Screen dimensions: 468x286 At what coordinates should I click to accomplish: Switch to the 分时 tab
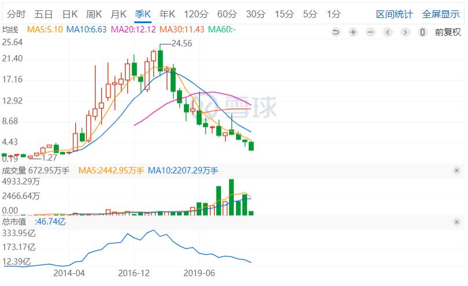point(16,14)
